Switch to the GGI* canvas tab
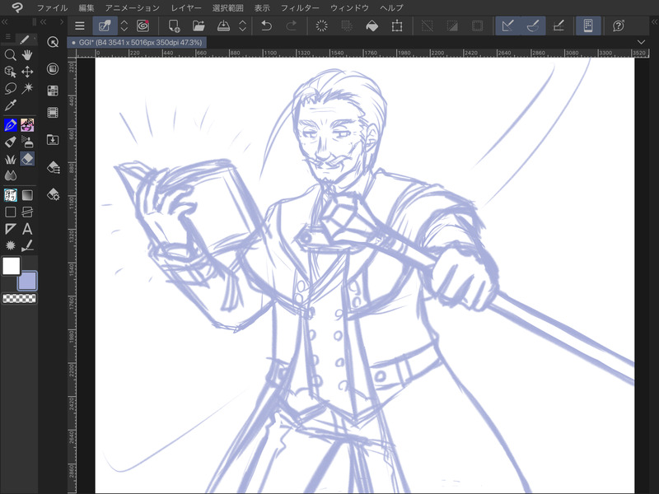 pos(137,43)
